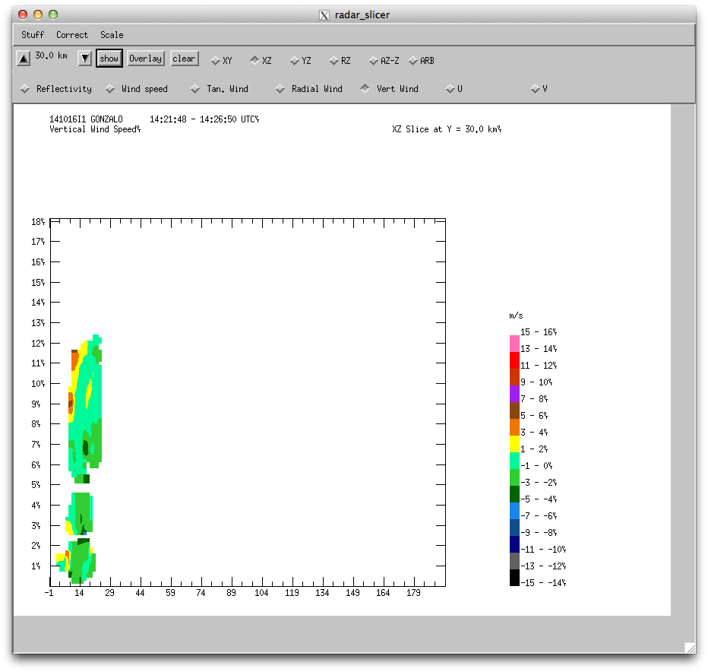
Task: Click the purple 9 - 10 legend swatch
Action: click(514, 394)
